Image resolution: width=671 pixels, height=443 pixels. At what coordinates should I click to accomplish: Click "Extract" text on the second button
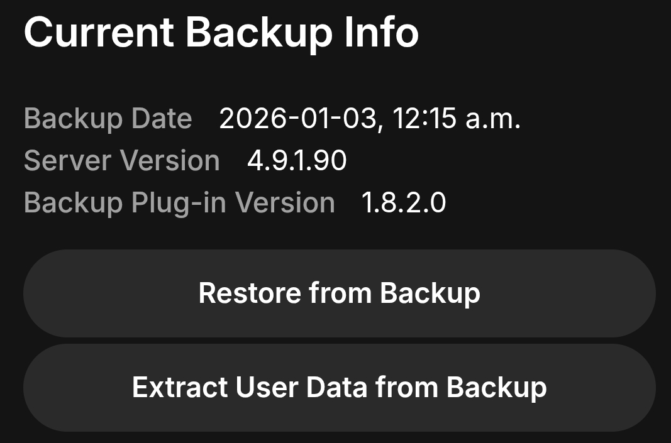click(180, 387)
